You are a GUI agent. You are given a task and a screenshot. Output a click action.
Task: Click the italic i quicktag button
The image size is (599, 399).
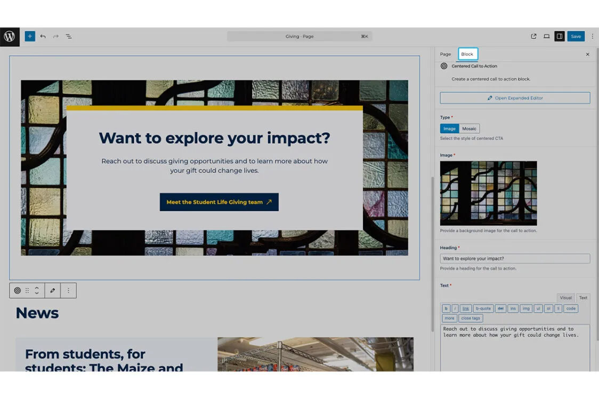click(x=455, y=308)
